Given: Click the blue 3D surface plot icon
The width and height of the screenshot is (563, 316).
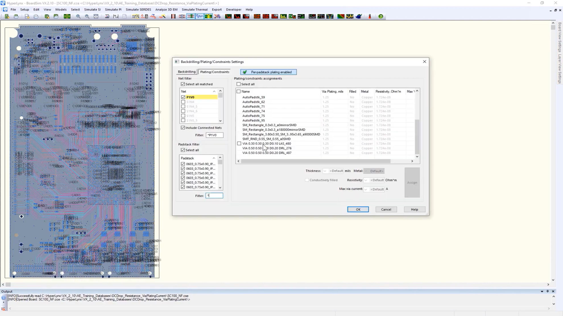Looking at the screenshot, I should [359, 16].
